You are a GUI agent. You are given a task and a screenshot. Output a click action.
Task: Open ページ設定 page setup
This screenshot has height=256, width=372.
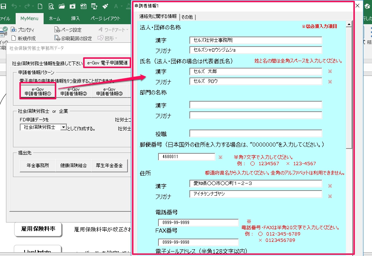click(x=68, y=30)
